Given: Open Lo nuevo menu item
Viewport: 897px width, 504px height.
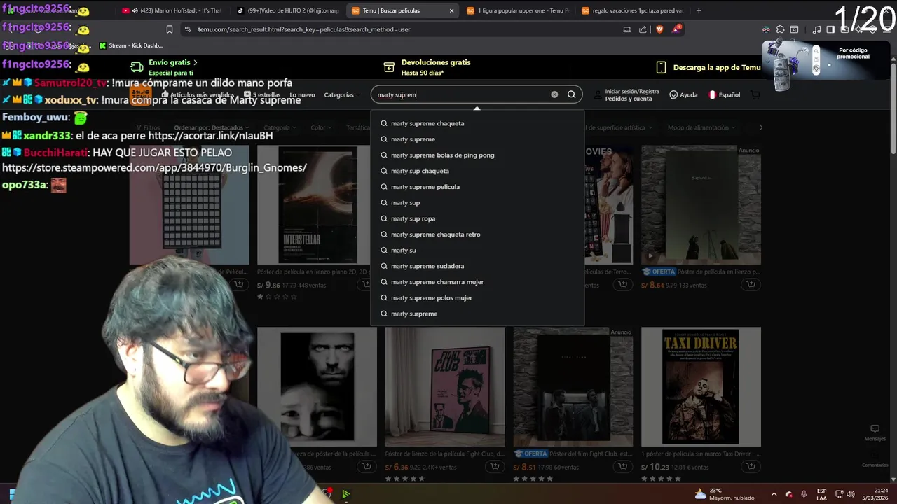Looking at the screenshot, I should click(x=302, y=94).
